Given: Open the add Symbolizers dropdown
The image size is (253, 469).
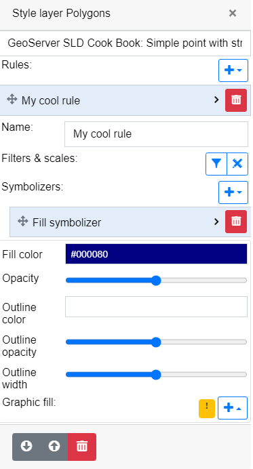Looking at the screenshot, I should [x=233, y=192].
